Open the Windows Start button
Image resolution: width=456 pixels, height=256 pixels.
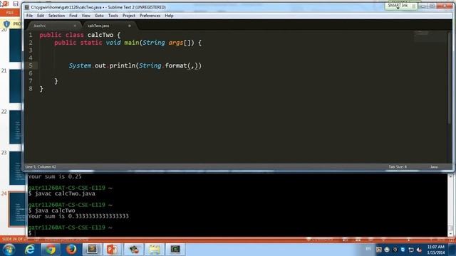[x=9, y=250]
